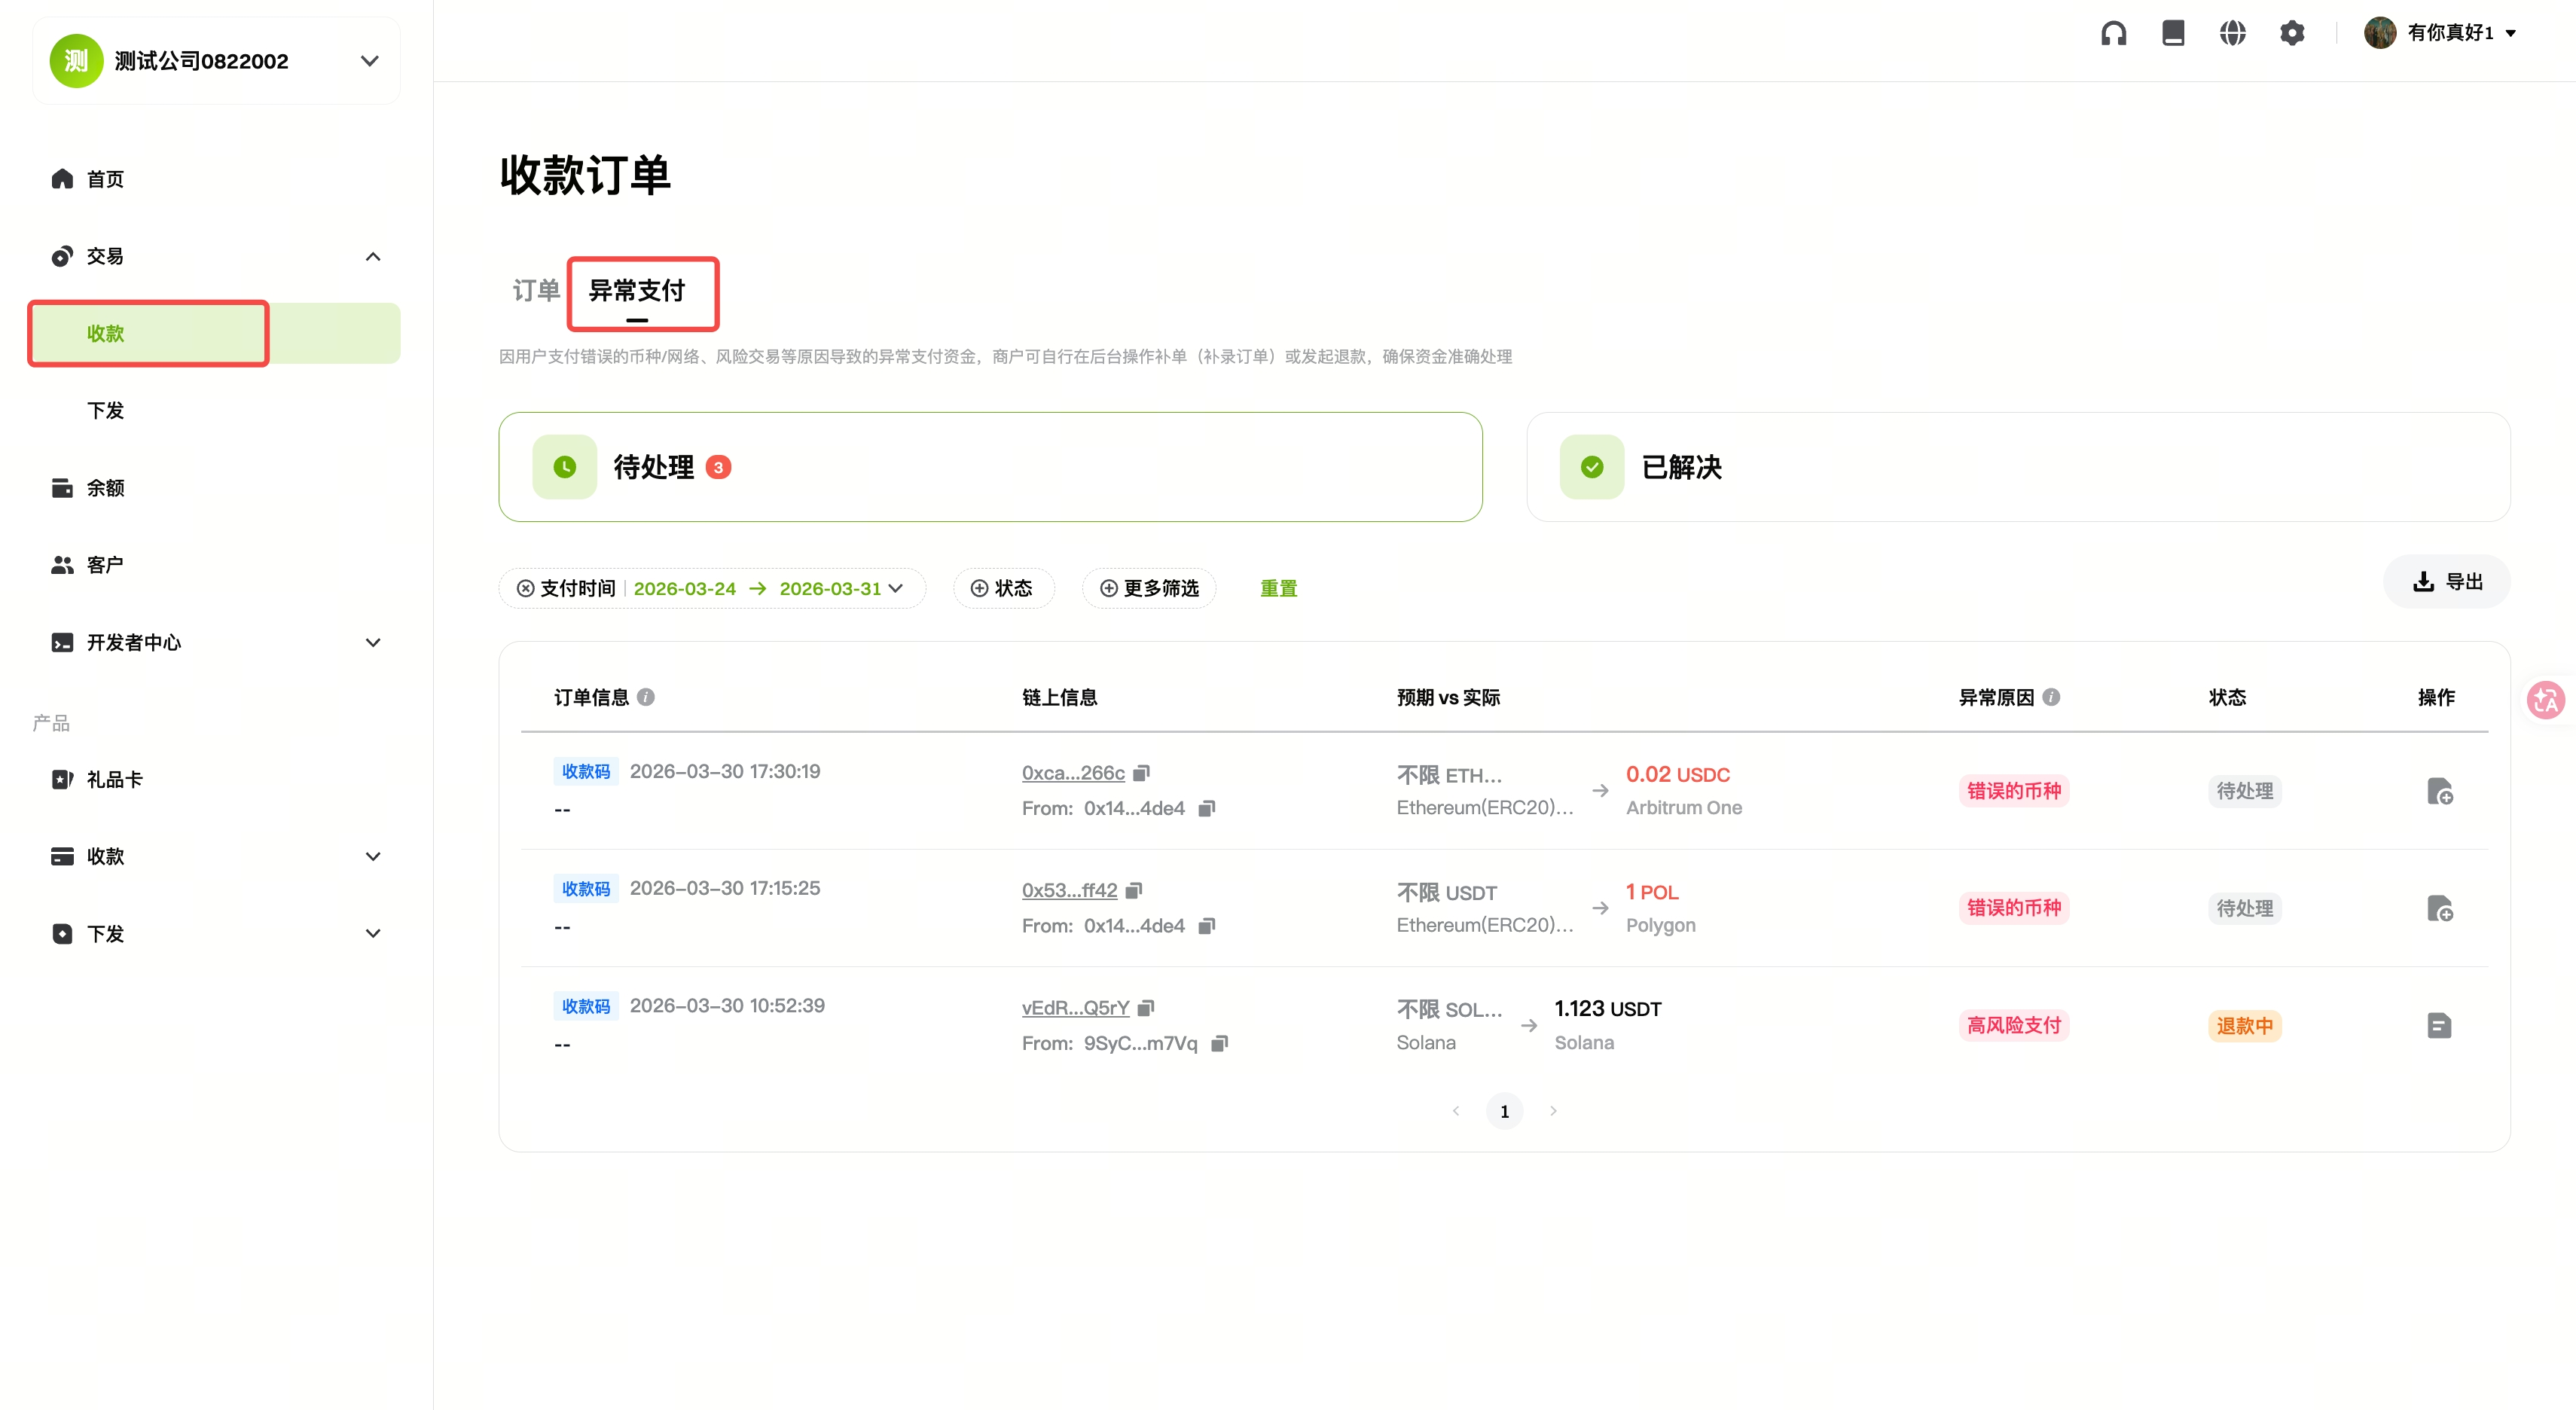Click the headset customer support icon
This screenshot has width=2576, height=1410.
tap(2113, 33)
